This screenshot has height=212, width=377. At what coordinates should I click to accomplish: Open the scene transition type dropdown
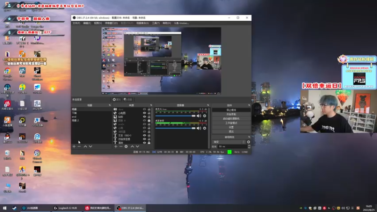pyautogui.click(x=229, y=142)
